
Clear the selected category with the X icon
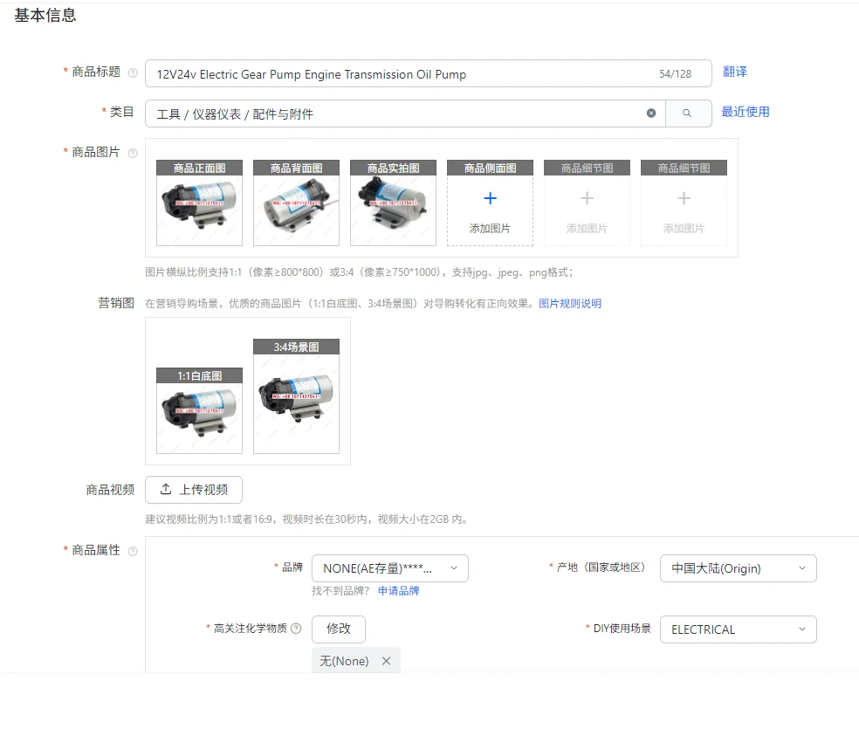click(650, 113)
